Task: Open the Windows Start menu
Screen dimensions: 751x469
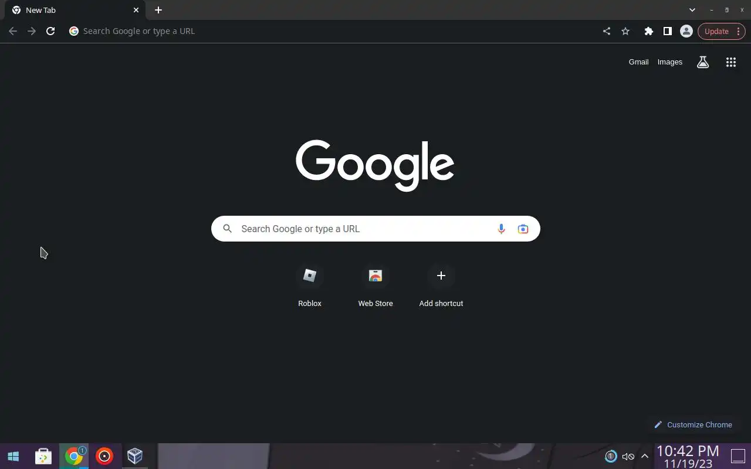Action: [x=13, y=456]
